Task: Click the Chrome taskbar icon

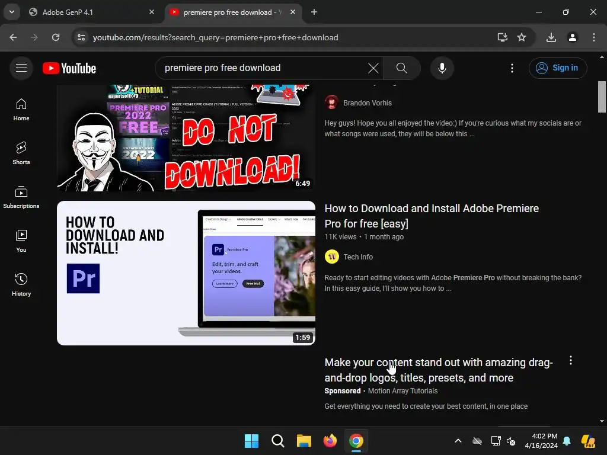Action: (356, 441)
